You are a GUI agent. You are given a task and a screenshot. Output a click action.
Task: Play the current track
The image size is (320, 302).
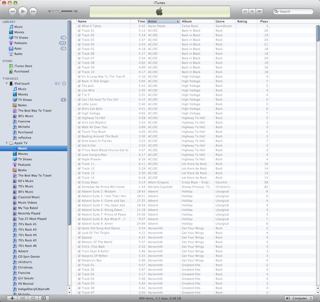coord(23,11)
